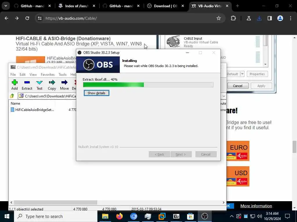This screenshot has height=222, width=297.
Task: Click Cancel in the sound dialog image
Action: 238,86
